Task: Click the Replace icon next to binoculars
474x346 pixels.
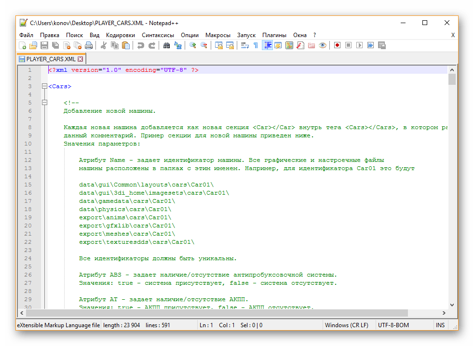Action: [x=178, y=45]
